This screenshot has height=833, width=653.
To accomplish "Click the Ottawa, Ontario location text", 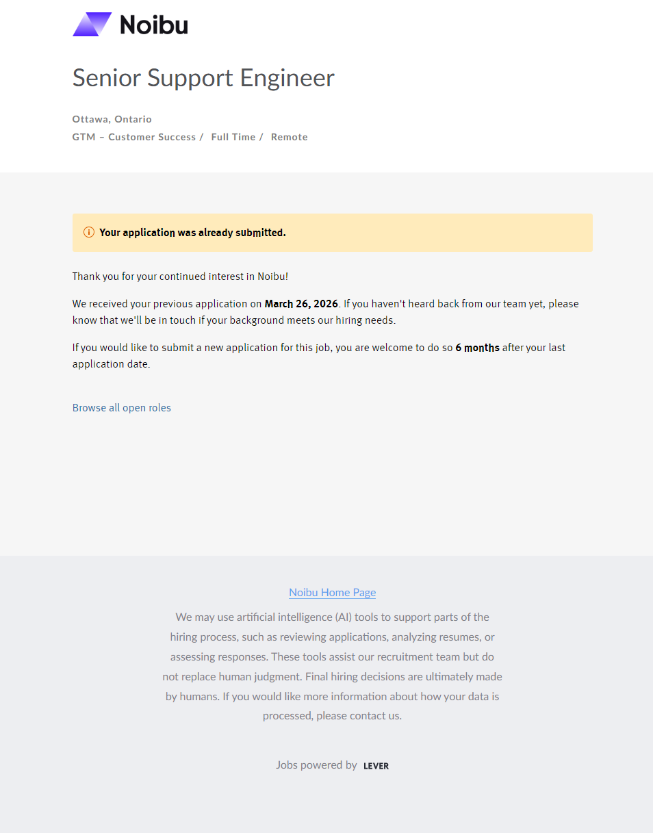I will (112, 119).
